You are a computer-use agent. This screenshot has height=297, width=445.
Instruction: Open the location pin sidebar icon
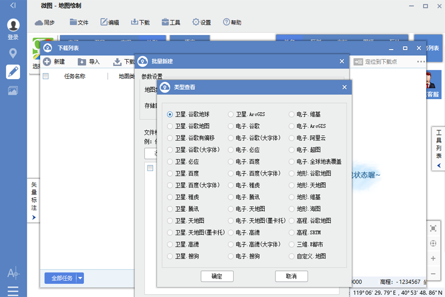click(x=13, y=53)
